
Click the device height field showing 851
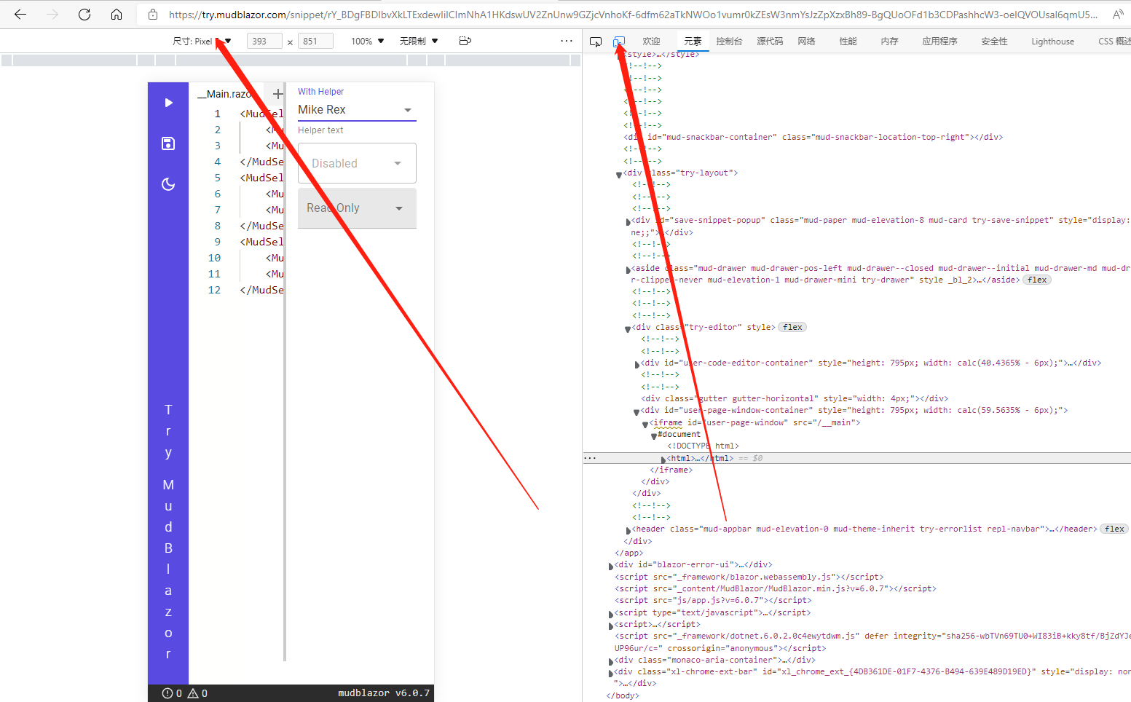coord(315,42)
